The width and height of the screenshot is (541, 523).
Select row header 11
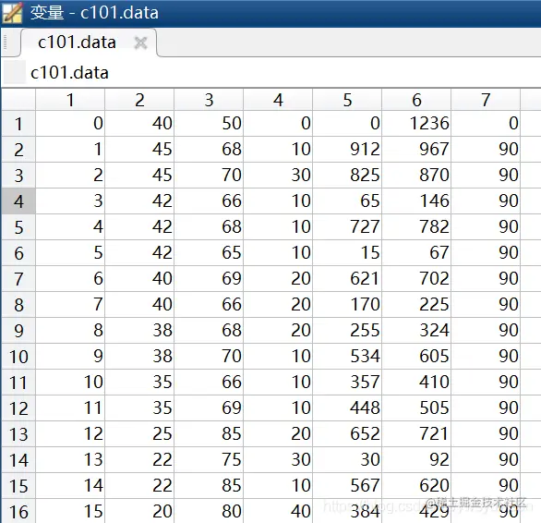click(x=18, y=383)
